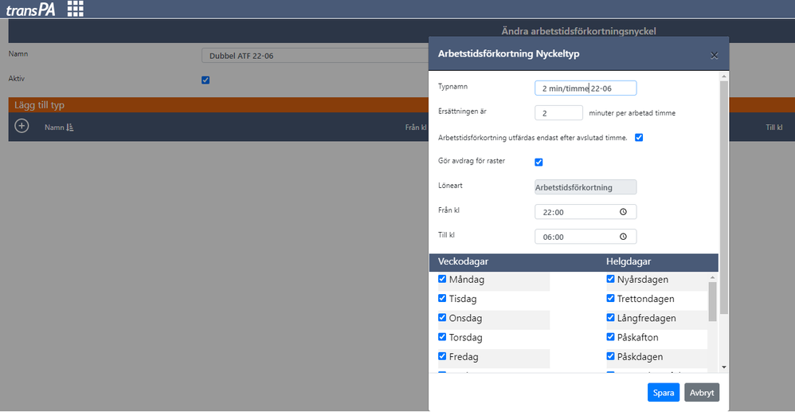Edit the Namn field Dubbel ATF 22-06

315,56
